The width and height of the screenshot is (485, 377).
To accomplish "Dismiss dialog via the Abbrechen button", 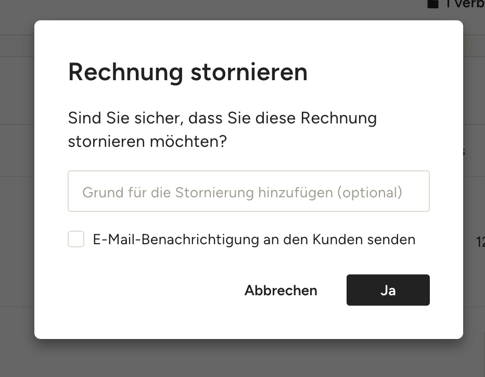I will click(281, 291).
